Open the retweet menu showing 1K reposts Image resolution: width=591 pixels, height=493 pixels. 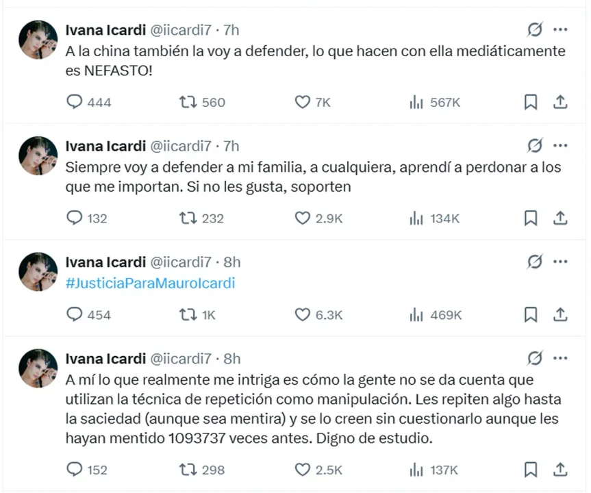(185, 314)
